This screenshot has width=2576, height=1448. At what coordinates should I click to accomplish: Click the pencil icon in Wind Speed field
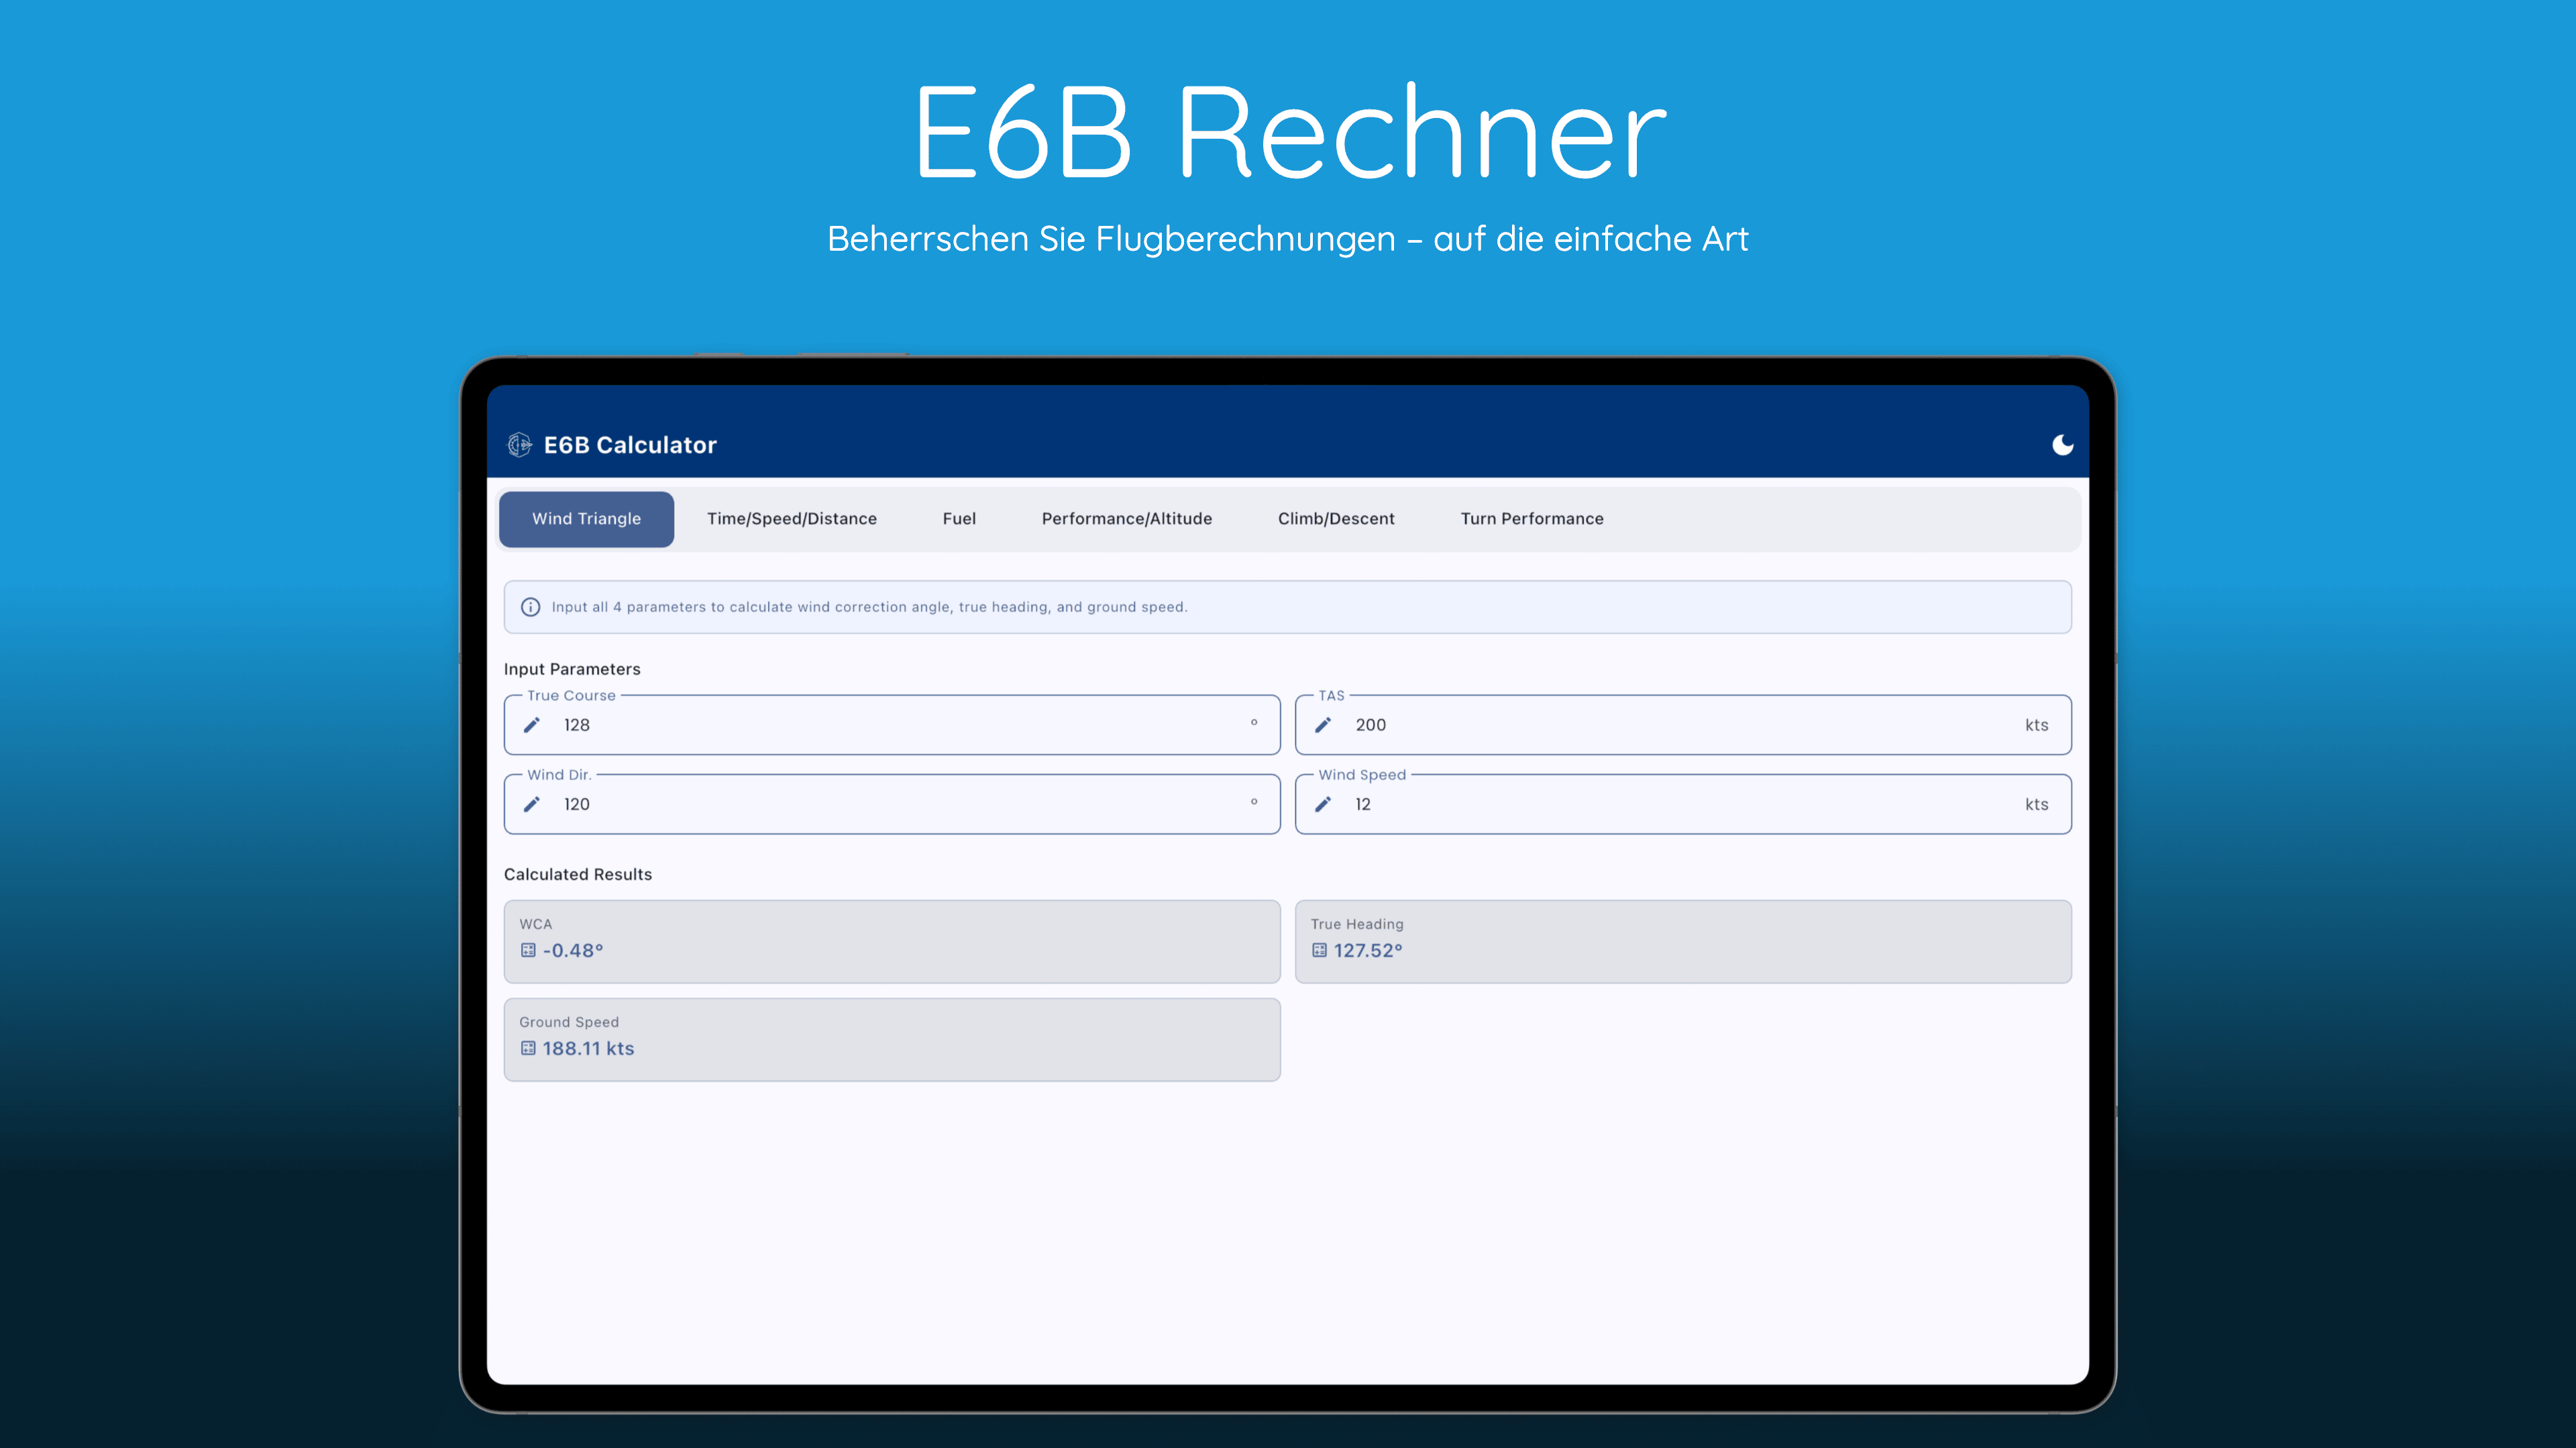click(1322, 804)
